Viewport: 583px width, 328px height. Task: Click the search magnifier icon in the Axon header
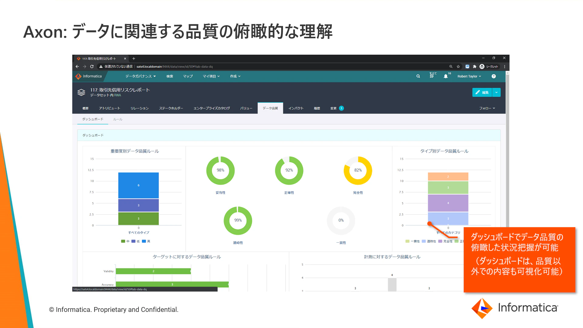coord(418,76)
